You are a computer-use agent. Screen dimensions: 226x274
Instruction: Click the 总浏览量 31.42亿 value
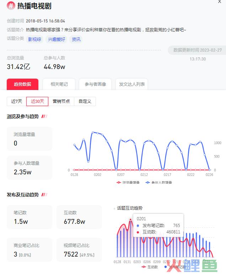click(x=18, y=67)
